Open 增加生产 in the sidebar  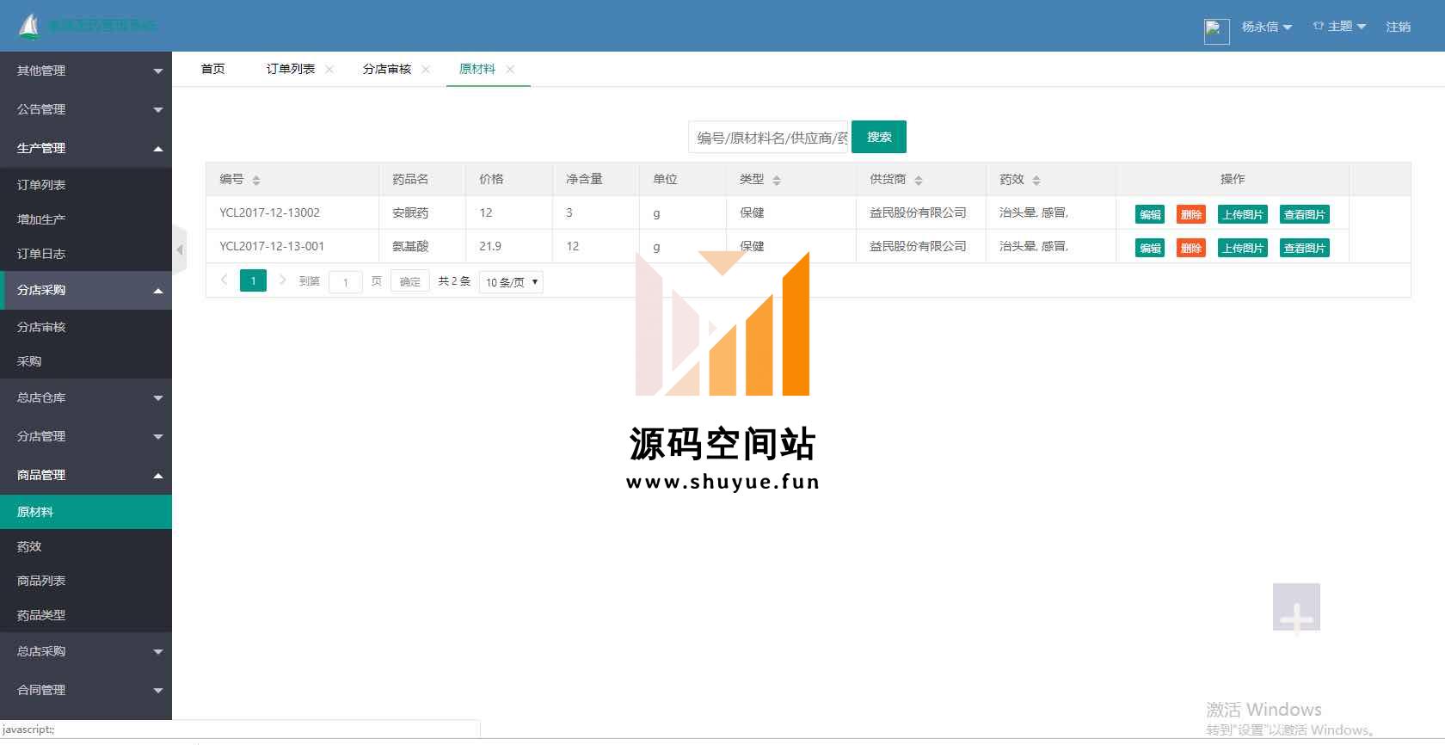pyautogui.click(x=86, y=219)
